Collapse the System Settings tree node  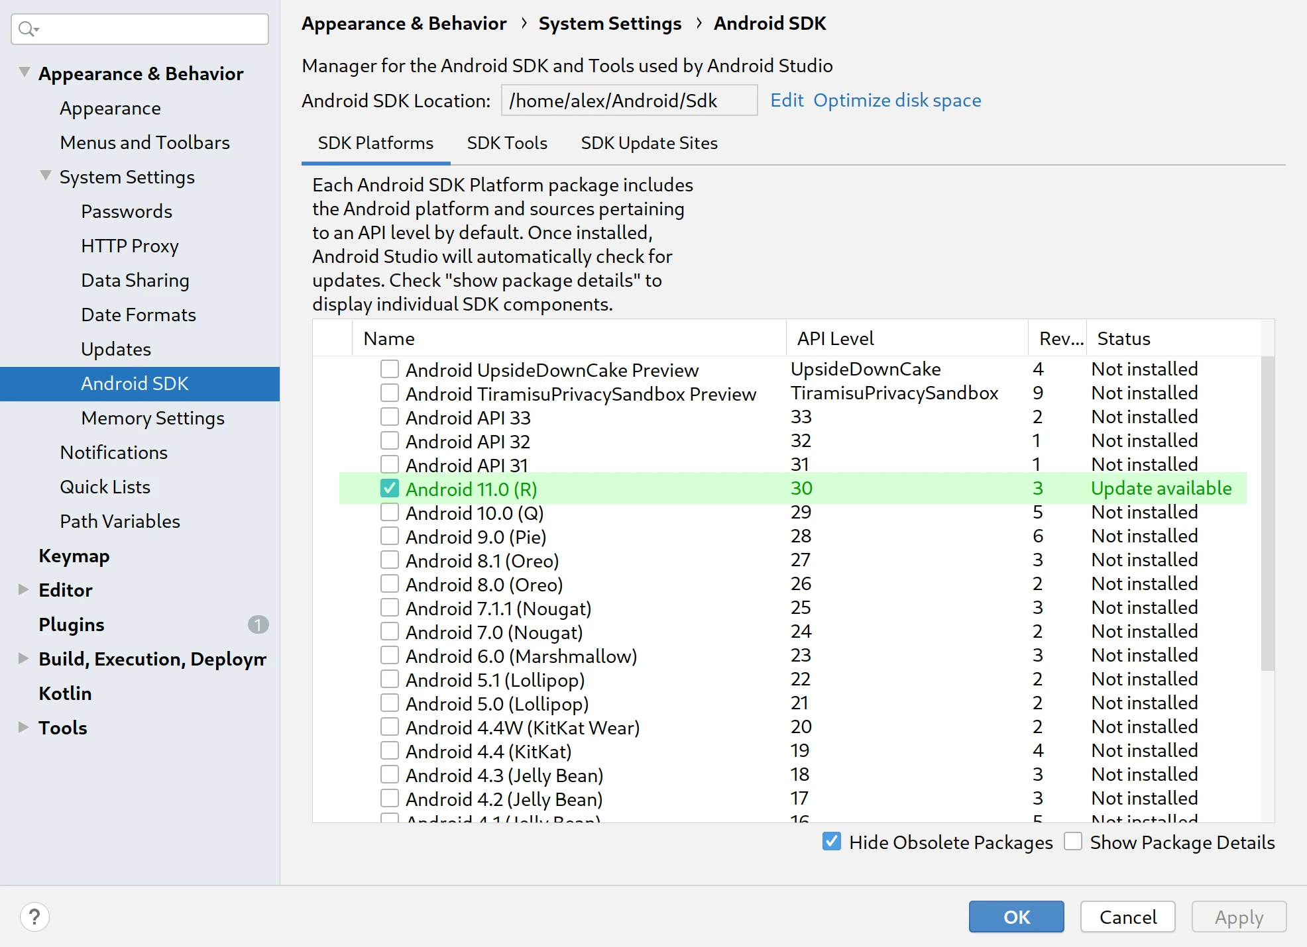46,176
